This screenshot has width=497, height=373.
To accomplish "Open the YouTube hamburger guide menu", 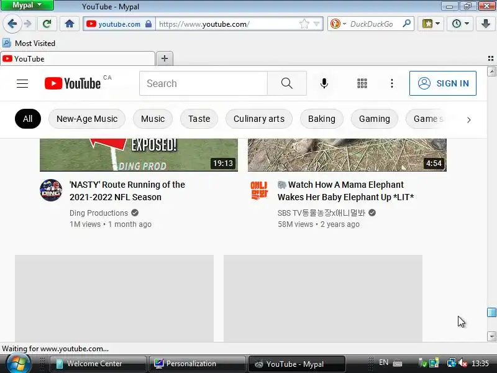I will (x=22, y=83).
